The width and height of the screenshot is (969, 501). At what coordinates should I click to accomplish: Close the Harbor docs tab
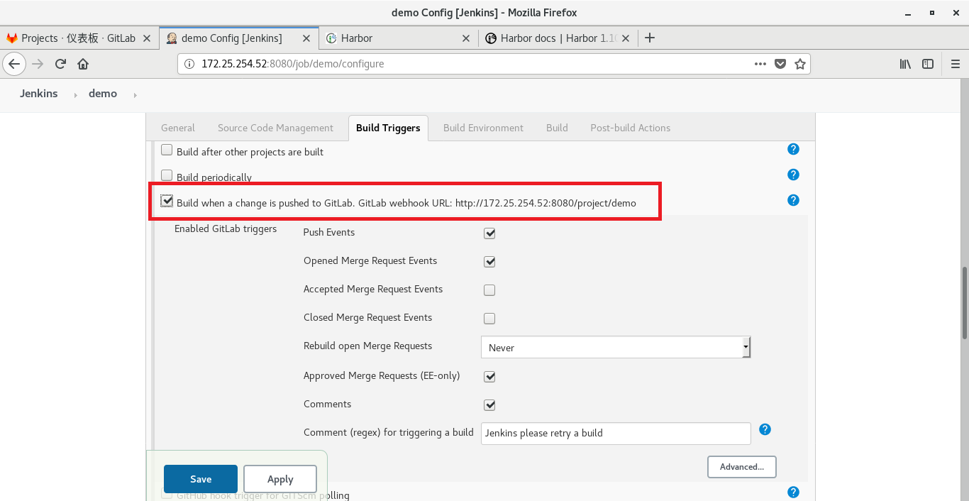coord(626,38)
